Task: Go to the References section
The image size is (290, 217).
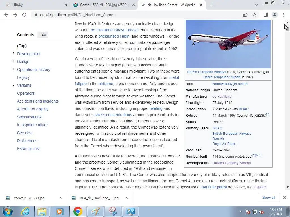Action: click(27, 141)
